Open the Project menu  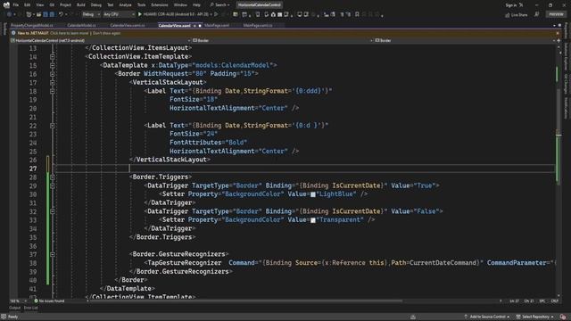[x=65, y=4]
